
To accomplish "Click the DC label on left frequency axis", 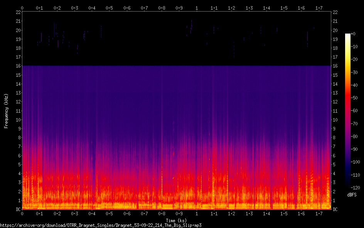I will pos(17,209).
